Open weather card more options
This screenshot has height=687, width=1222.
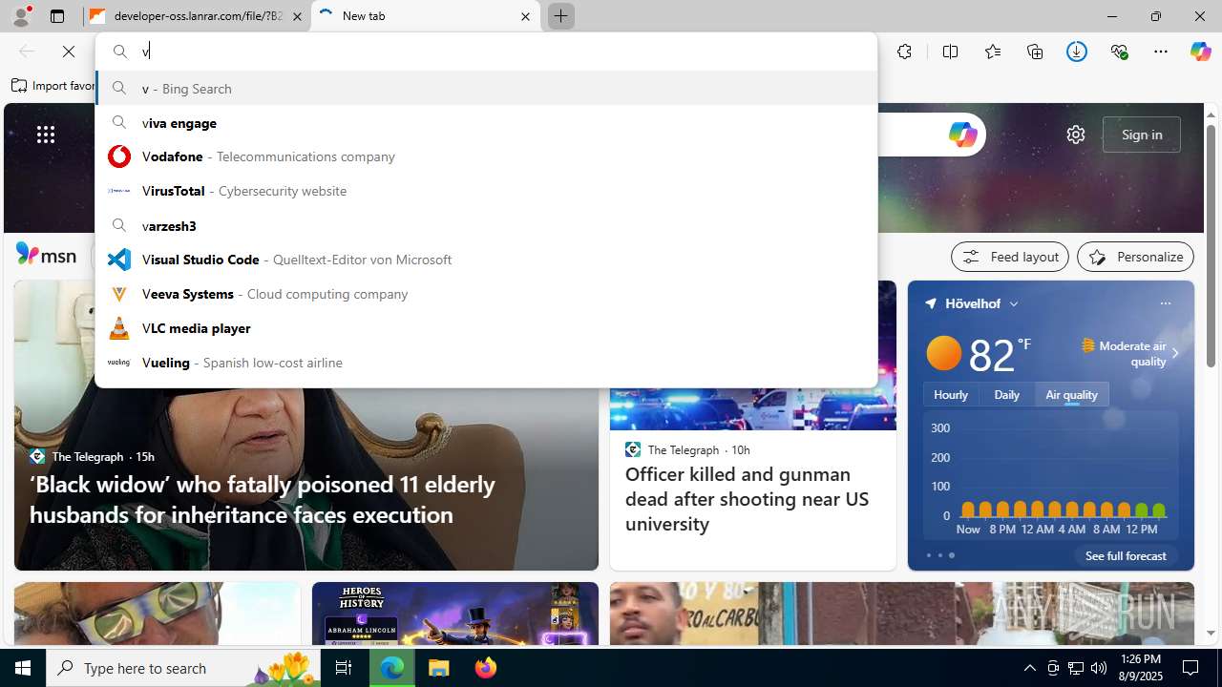point(1165,303)
